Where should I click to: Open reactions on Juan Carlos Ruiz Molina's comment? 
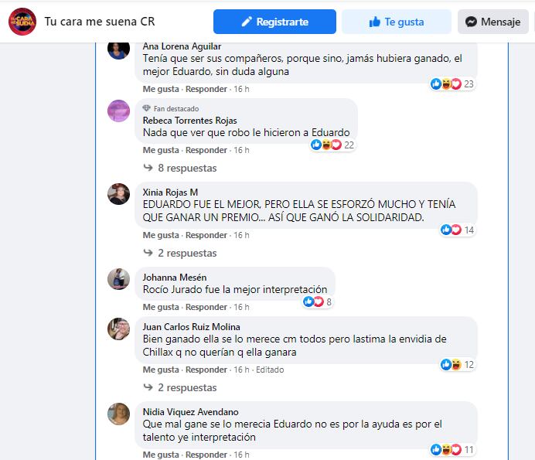457,364
